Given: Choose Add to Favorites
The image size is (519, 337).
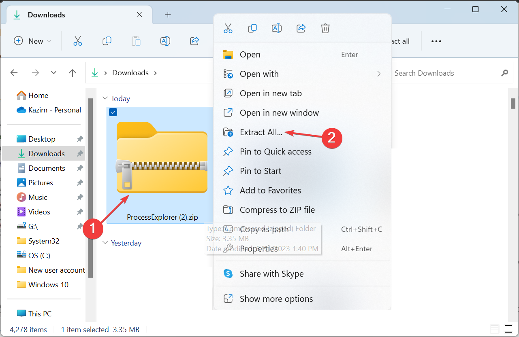Looking at the screenshot, I should [x=302, y=191].
